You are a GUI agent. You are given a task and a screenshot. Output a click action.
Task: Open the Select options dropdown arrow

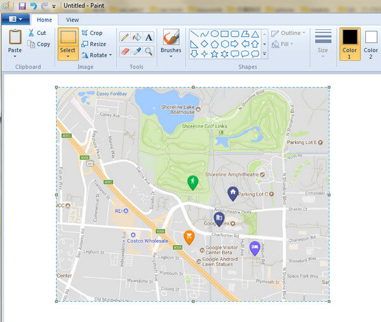68,57
